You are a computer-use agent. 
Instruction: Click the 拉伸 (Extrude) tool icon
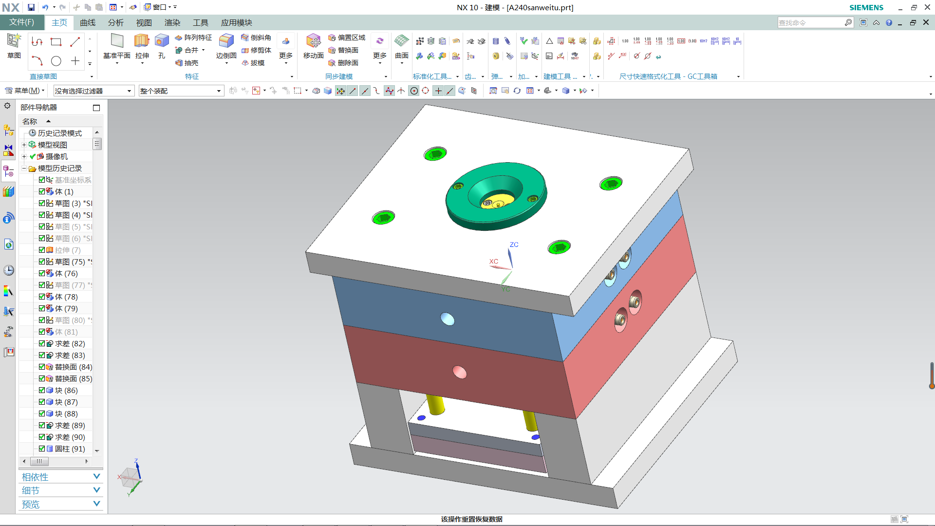142,41
